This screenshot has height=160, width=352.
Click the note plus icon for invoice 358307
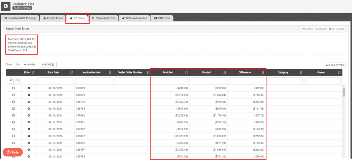pyautogui.click(x=29, y=136)
